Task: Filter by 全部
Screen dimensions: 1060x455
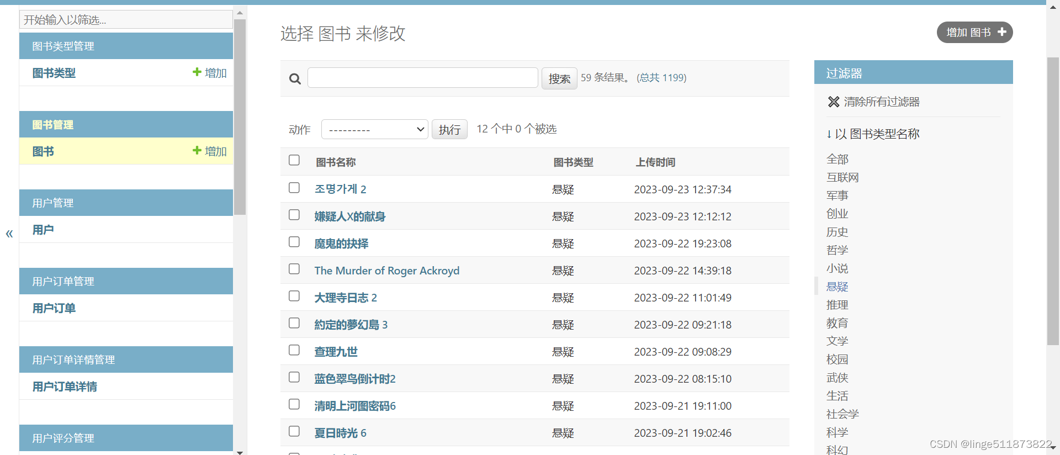Action: [x=837, y=159]
